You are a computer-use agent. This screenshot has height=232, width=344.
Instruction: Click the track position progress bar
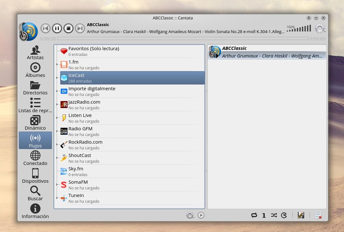tap(183, 39)
